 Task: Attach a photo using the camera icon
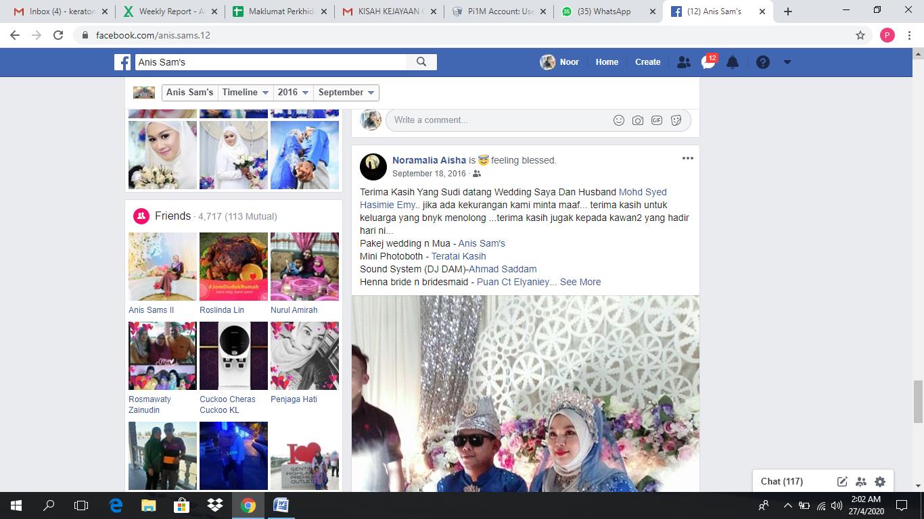pyautogui.click(x=637, y=120)
